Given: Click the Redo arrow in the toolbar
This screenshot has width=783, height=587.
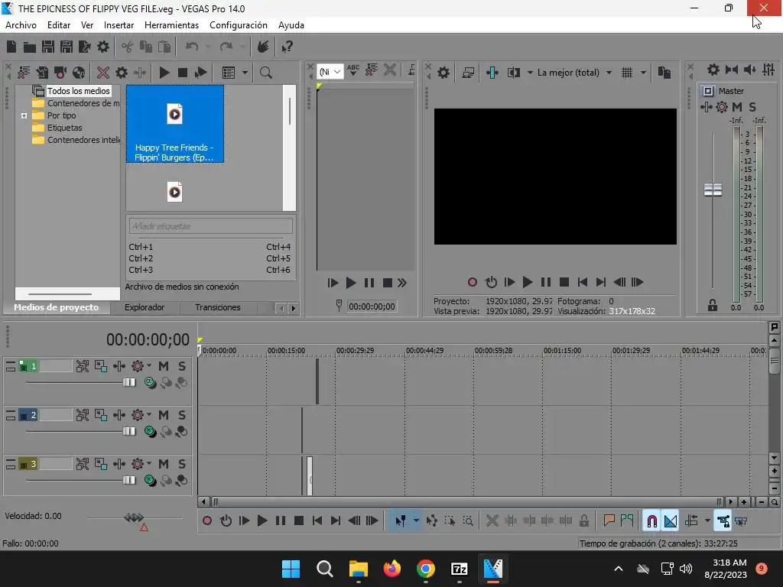Looking at the screenshot, I should [226, 47].
